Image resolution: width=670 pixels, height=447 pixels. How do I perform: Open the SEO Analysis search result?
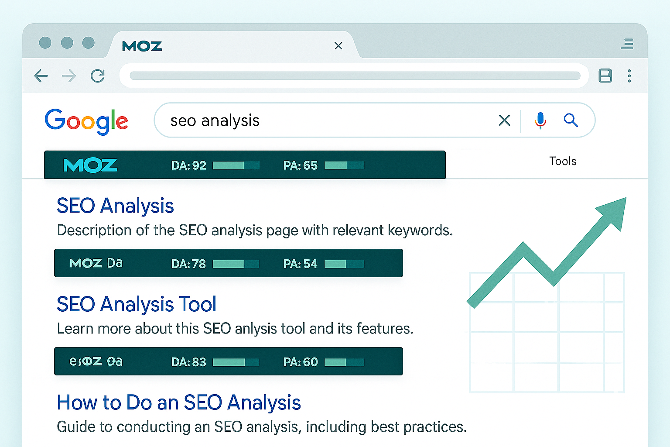click(115, 206)
